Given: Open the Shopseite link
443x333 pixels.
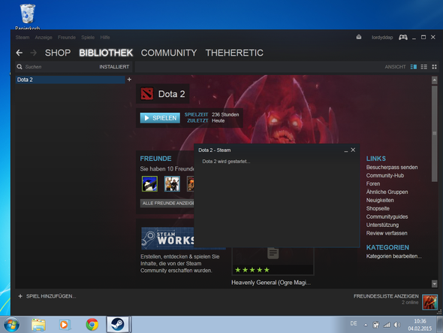Looking at the screenshot, I should (378, 208).
